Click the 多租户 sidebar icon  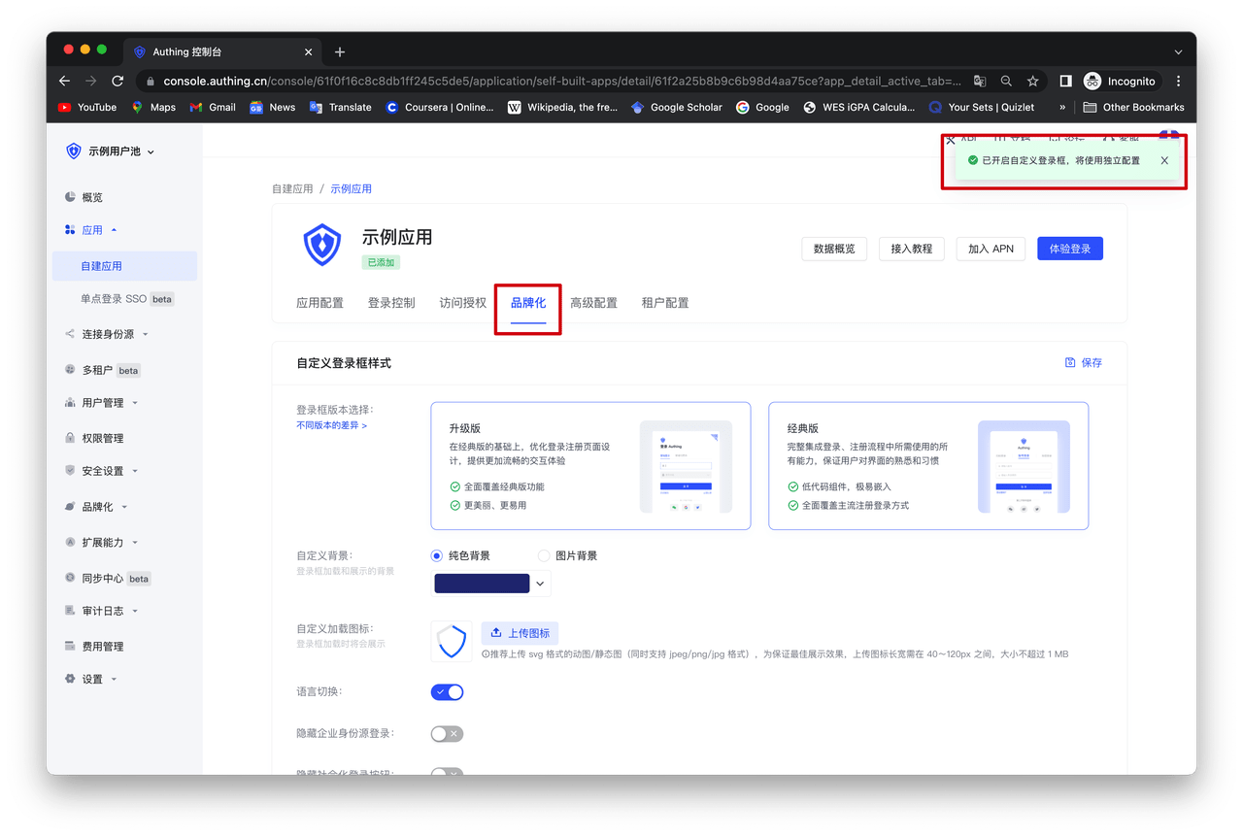point(70,370)
